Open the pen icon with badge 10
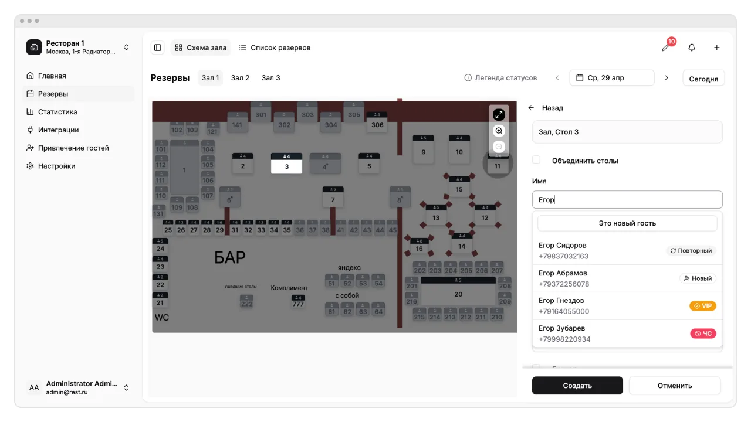 (666, 47)
